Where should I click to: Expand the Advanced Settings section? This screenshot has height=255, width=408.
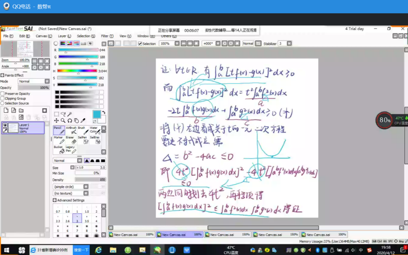coord(55,200)
